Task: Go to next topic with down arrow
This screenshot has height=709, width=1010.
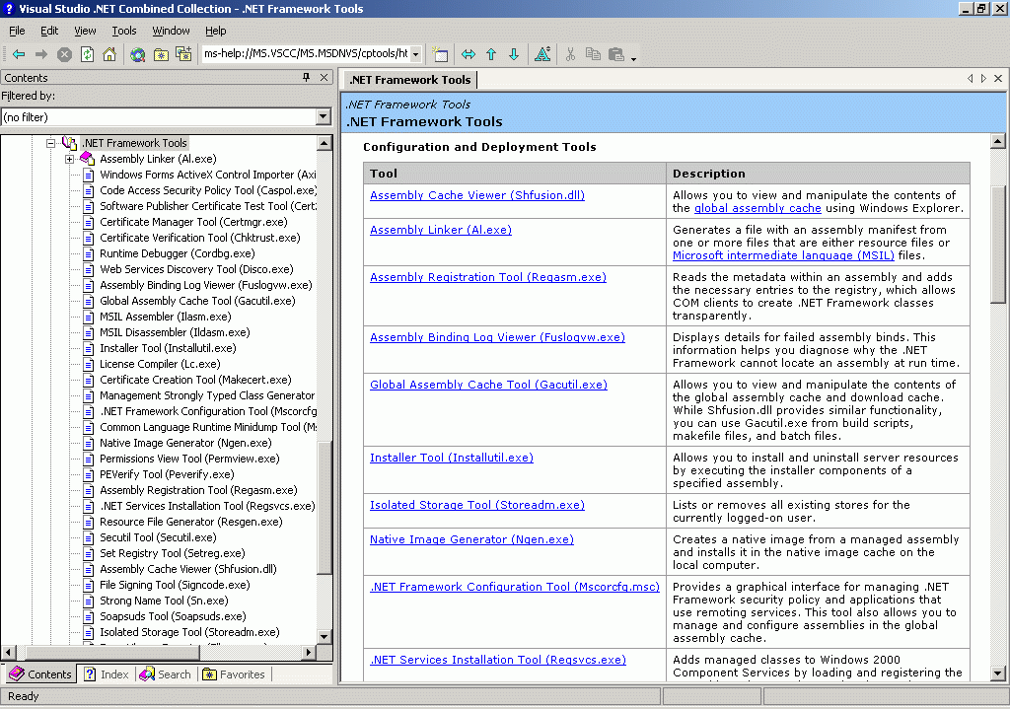Action: (514, 55)
